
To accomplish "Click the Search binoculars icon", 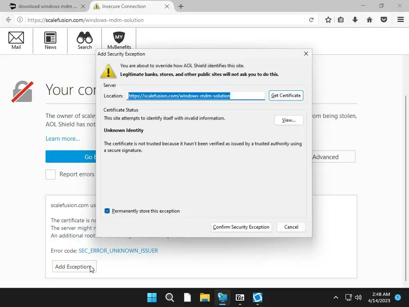I will point(85,40).
